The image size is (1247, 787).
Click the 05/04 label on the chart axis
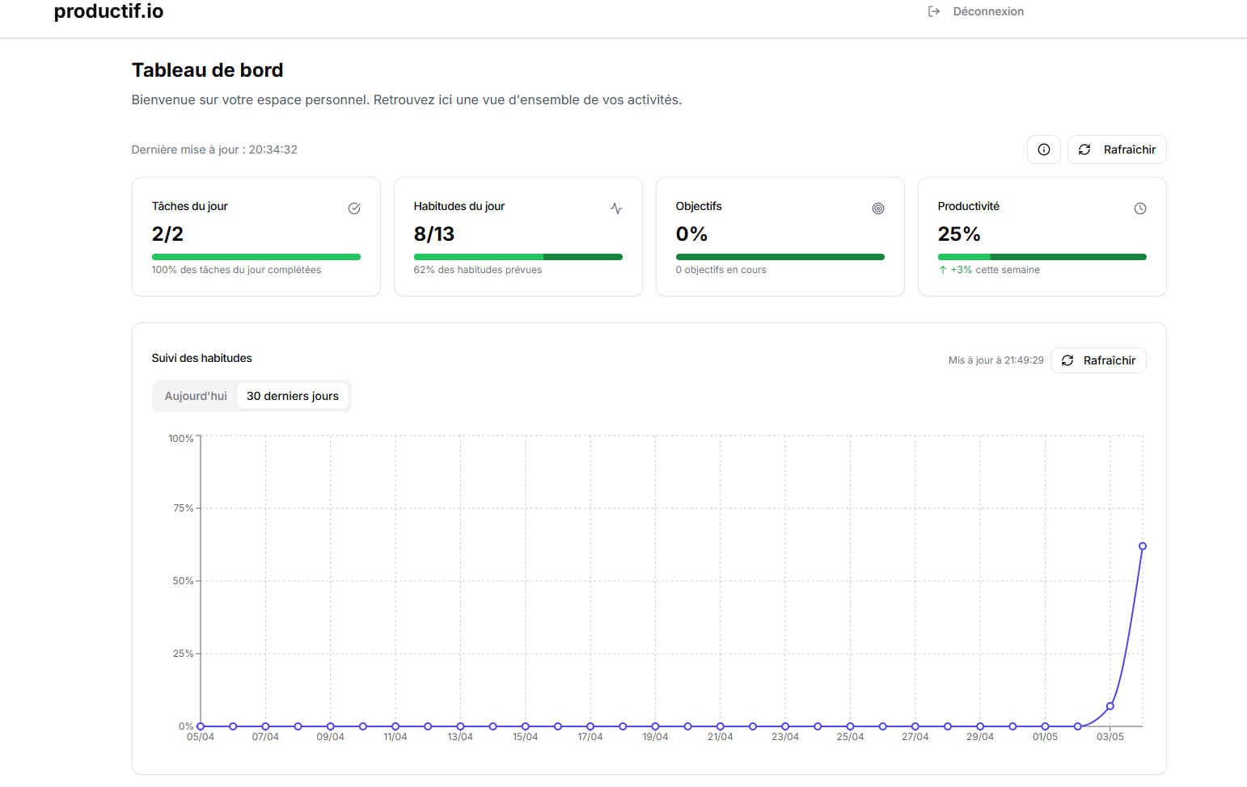[x=200, y=736]
